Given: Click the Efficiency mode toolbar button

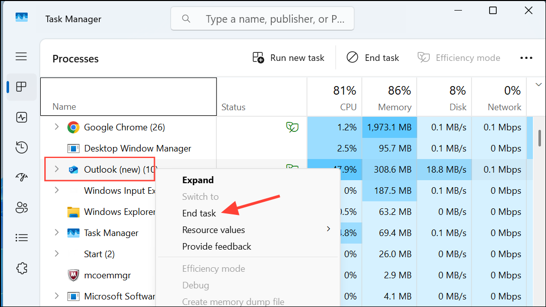Looking at the screenshot, I should (459, 58).
